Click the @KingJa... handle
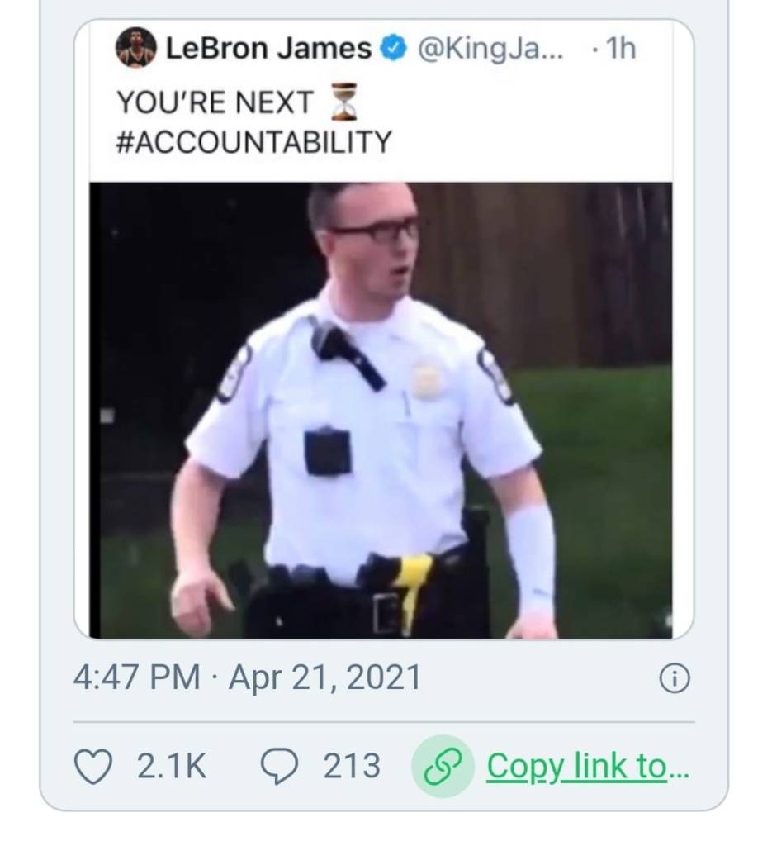Image resolution: width=772 pixels, height=846 pixels. [x=491, y=50]
